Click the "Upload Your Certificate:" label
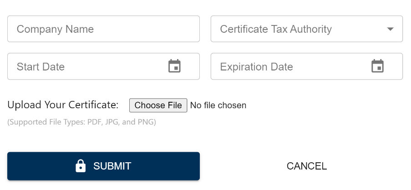The image size is (411, 190). 63,105
